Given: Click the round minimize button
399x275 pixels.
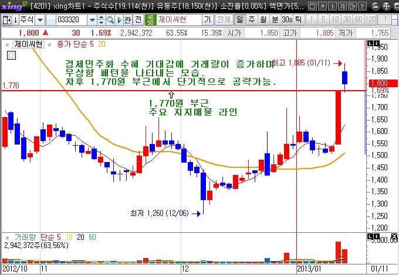Looking at the screenshot, I should [x=376, y=6].
